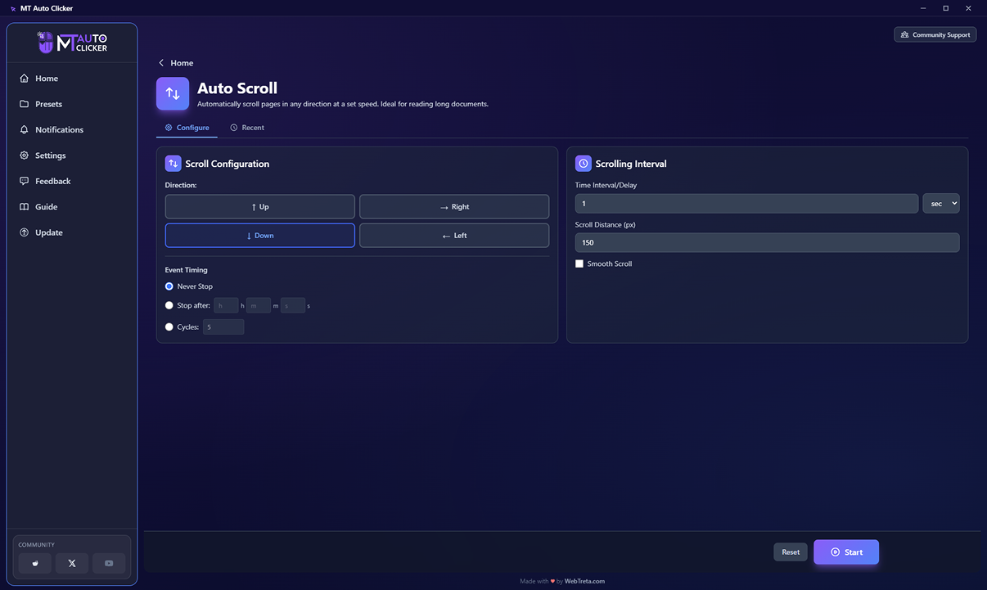
Task: Open the sec time unit dropdown
Action: (x=941, y=203)
